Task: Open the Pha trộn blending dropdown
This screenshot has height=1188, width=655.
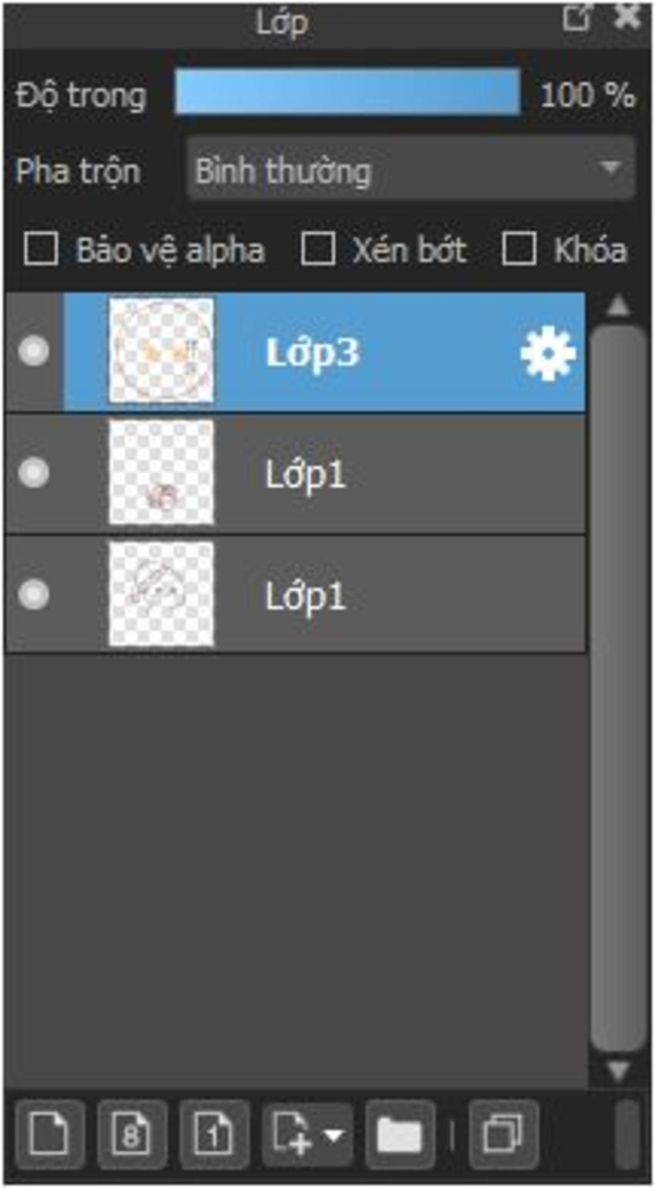Action: (x=411, y=170)
